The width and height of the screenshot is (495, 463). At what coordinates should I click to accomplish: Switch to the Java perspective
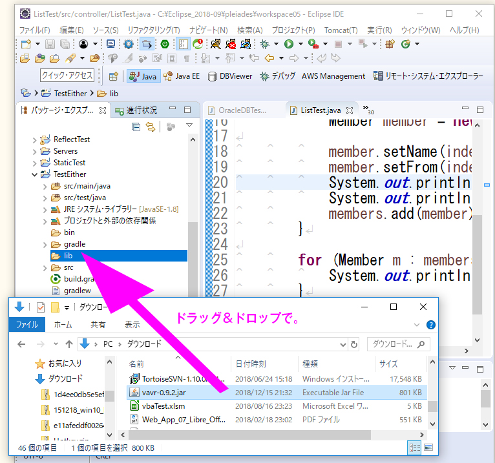click(143, 76)
